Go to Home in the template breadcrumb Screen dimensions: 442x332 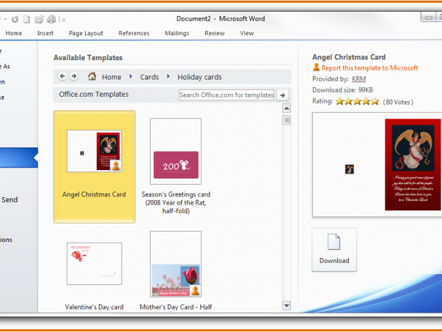pos(111,77)
